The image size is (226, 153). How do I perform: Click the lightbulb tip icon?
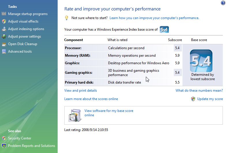66,18
